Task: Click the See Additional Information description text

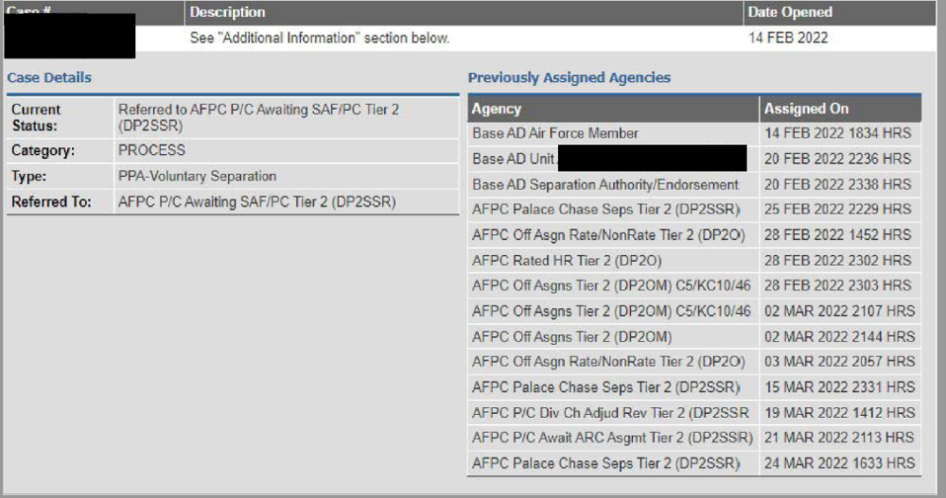Action: pyautogui.click(x=319, y=38)
